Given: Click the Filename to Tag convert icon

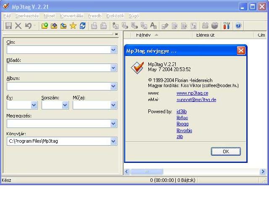Looking at the screenshot, I should [x=125, y=26].
